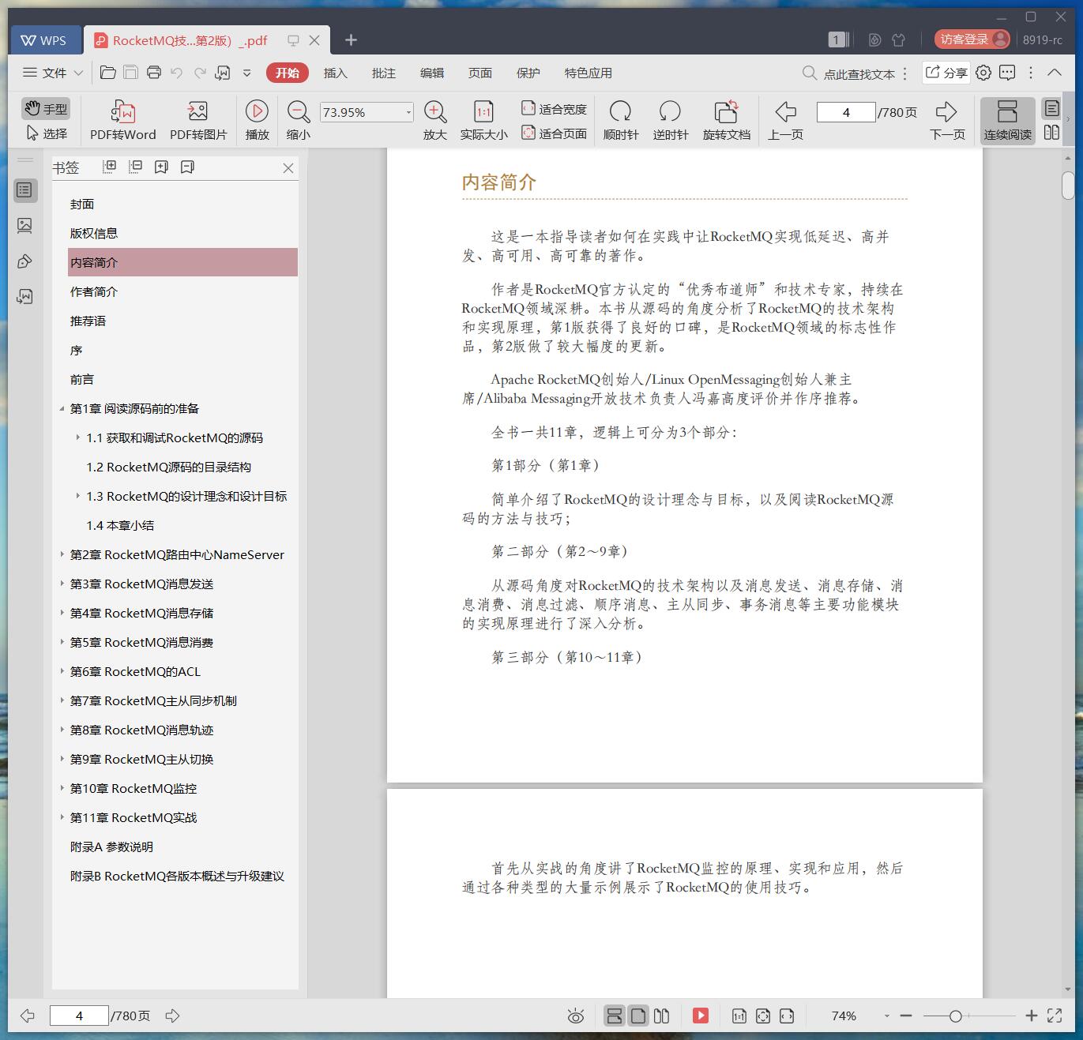
Task: Toggle two-page view in status bar
Action: tap(662, 1016)
